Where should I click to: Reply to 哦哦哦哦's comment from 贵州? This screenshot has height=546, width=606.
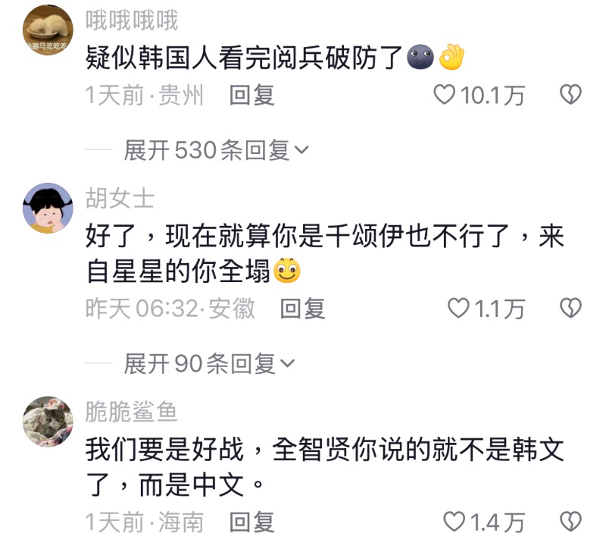(x=251, y=96)
